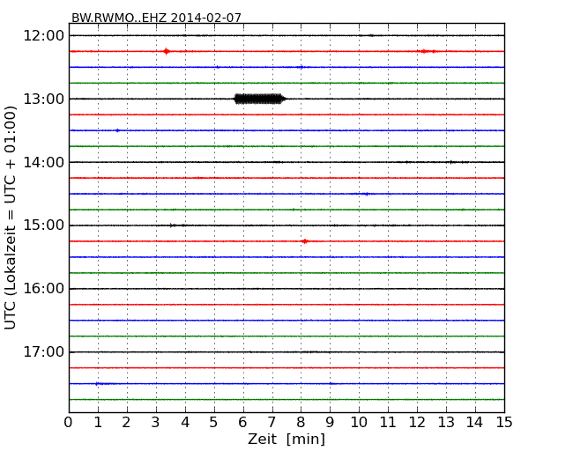Click the 12:00 time label

click(44, 36)
